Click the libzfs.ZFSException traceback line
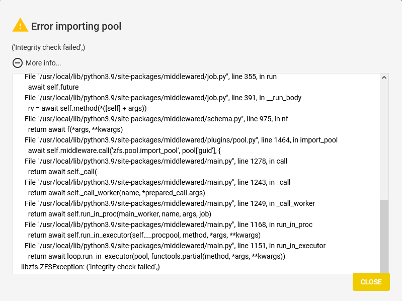 coord(90,267)
